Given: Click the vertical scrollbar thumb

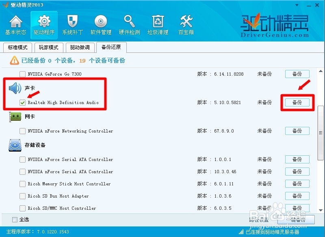Looking at the screenshot, I should (x=321, y=133).
